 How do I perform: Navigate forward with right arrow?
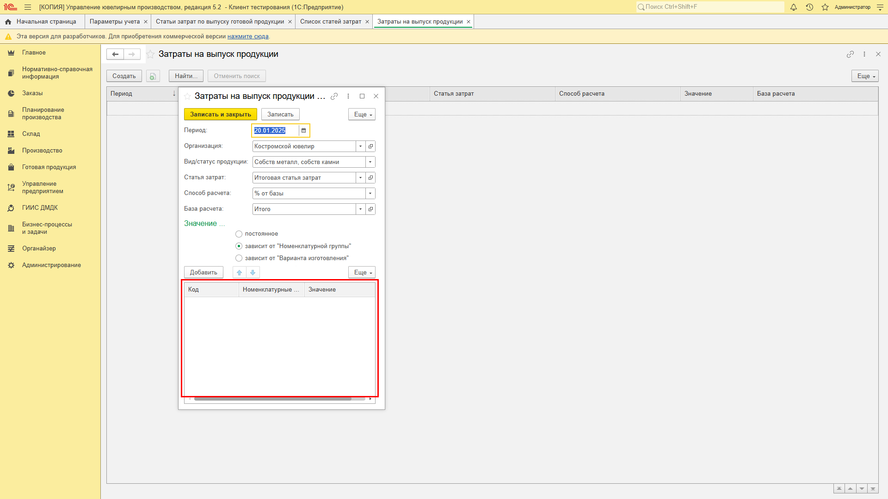132,54
